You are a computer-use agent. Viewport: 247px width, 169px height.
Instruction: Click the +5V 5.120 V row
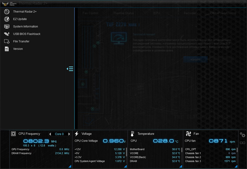[100, 153]
